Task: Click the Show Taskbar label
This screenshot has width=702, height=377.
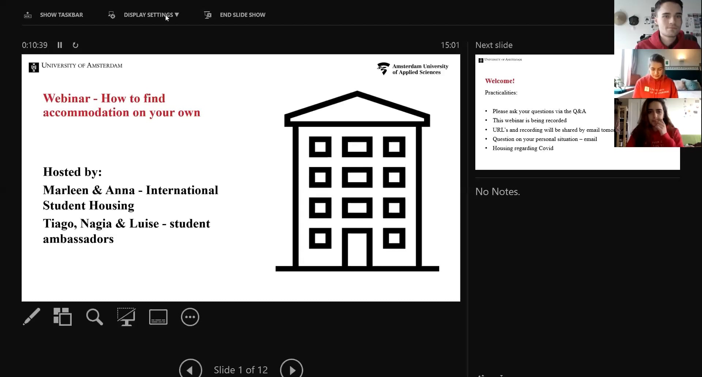Action: click(x=61, y=15)
